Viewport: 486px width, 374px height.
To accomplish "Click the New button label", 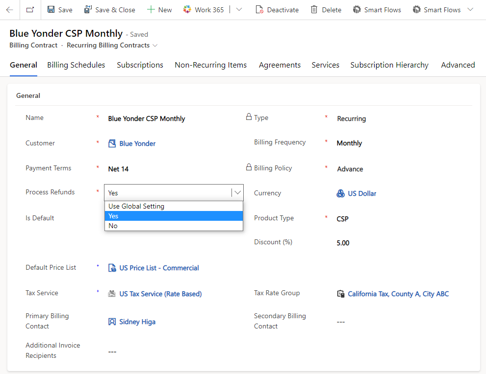I will [165, 10].
